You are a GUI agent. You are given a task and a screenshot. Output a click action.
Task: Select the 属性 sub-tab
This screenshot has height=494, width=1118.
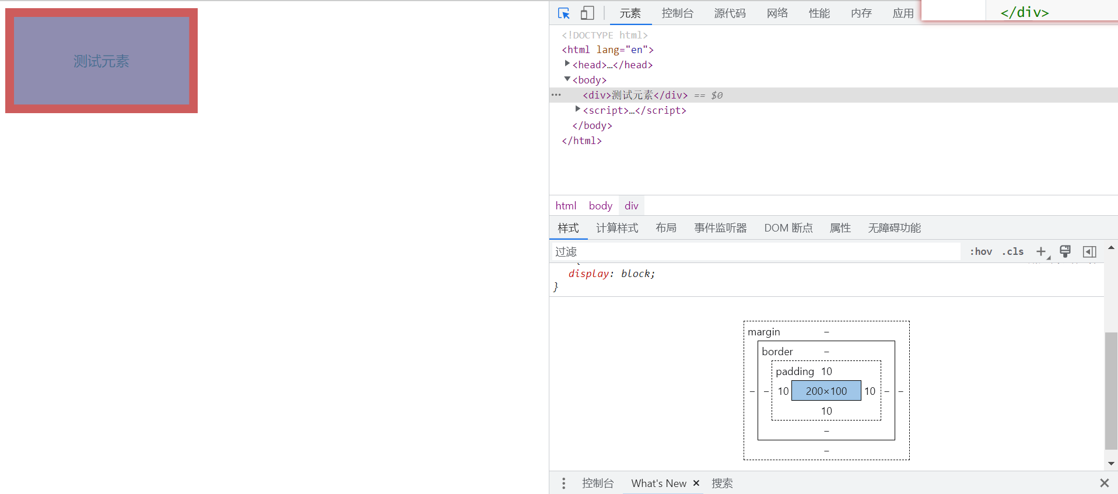point(840,228)
